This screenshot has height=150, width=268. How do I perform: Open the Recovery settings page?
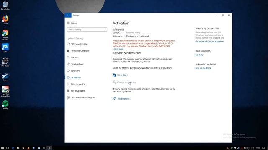click(75, 71)
